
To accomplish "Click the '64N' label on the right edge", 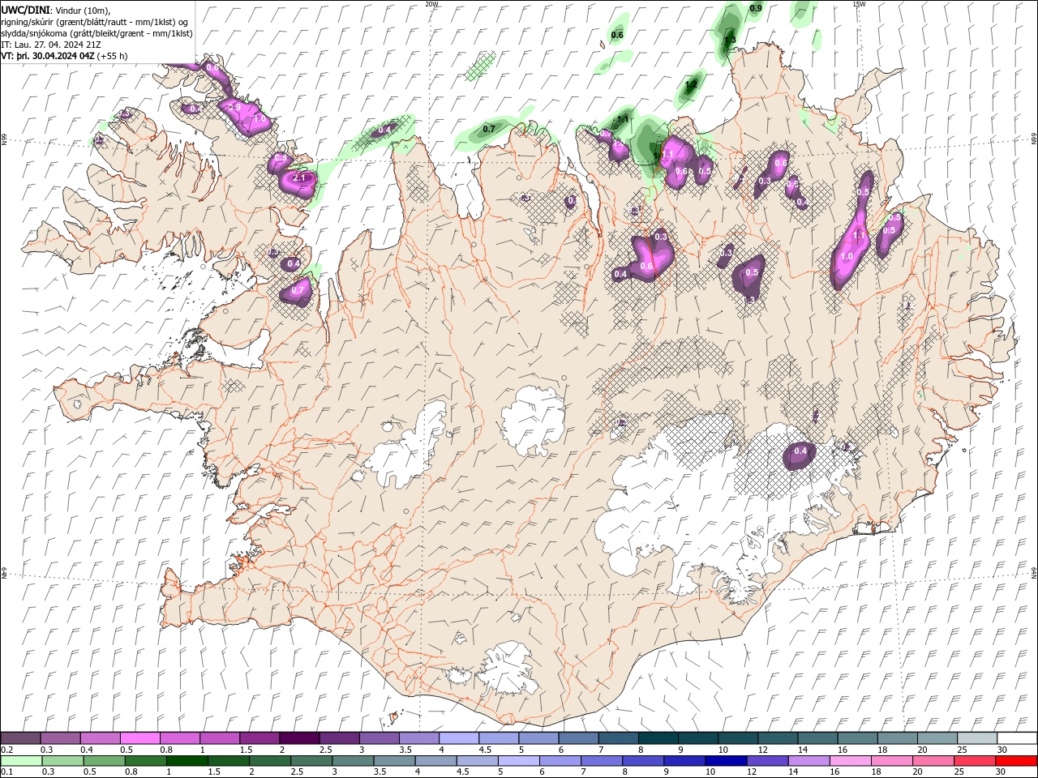I will pyautogui.click(x=1034, y=572).
